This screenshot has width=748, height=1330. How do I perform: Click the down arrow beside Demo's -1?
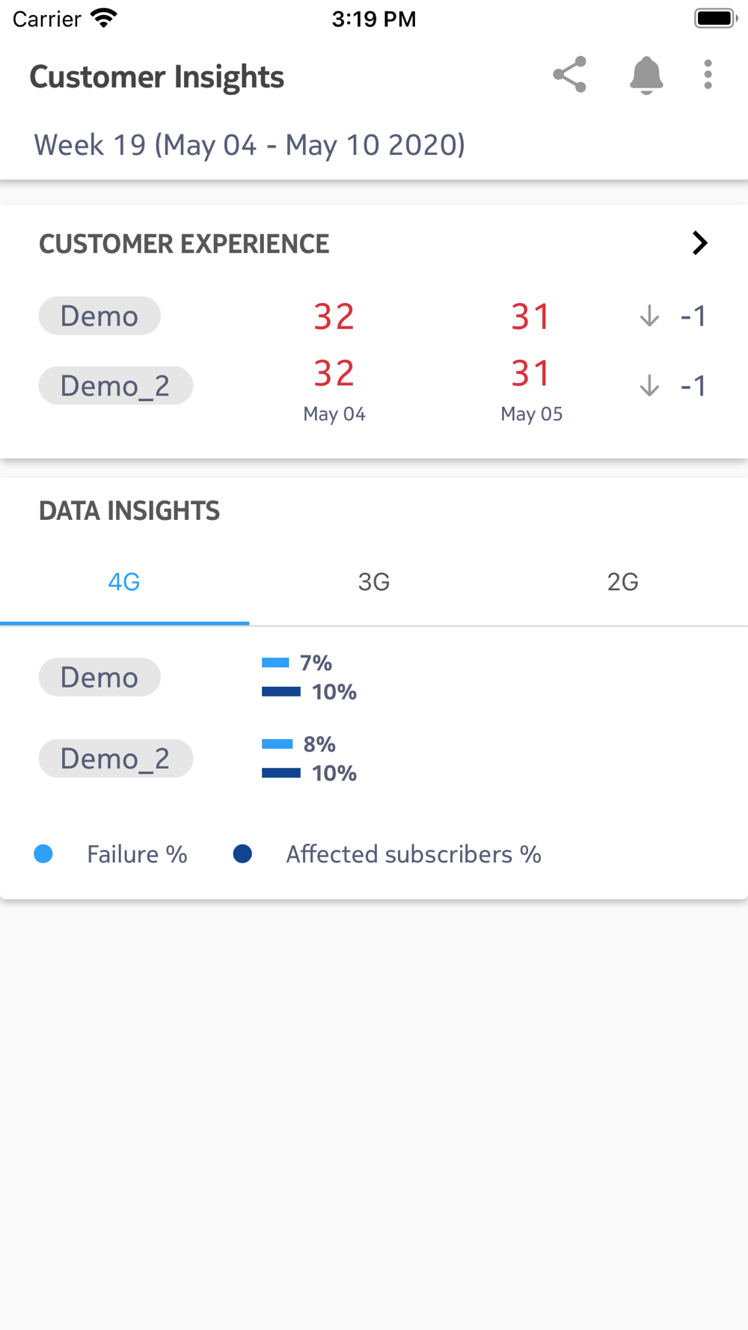click(x=649, y=316)
